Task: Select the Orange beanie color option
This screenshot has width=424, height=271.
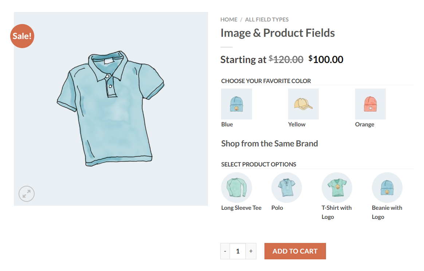Action: (x=370, y=104)
